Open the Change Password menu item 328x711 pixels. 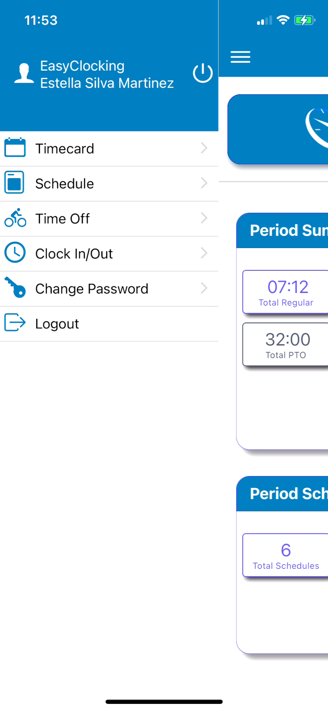click(109, 289)
